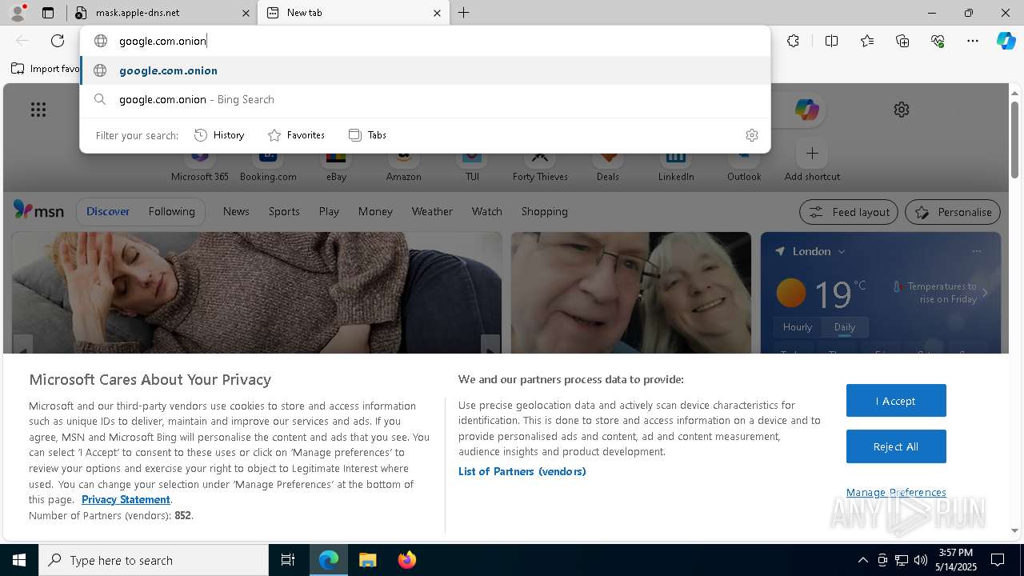Open the Extensions puzzle icon
The image size is (1024, 576).
pos(793,41)
